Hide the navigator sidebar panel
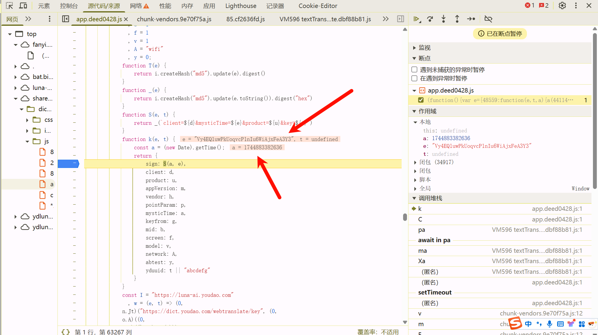Screen dimensions: 598x335 click(65, 19)
